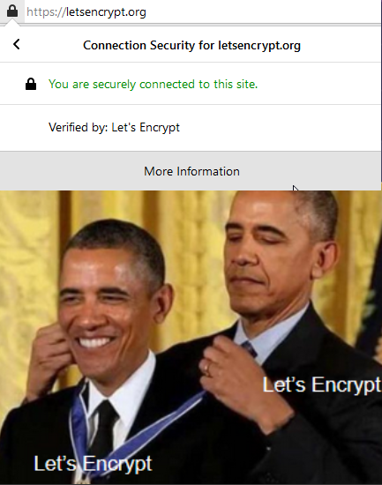Click the blue striped tie of the man on the right
Viewport: 382px width, 485px height.
(249, 349)
